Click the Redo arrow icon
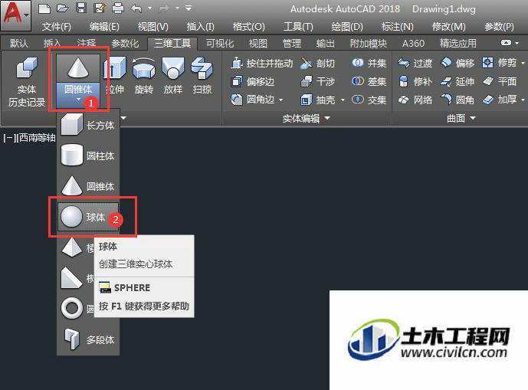Screen dimensions: 528x390 [164, 8]
